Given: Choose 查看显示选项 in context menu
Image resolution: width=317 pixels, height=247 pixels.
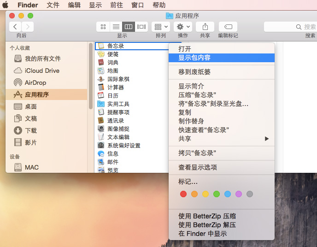Looking at the screenshot, I should [222, 167].
